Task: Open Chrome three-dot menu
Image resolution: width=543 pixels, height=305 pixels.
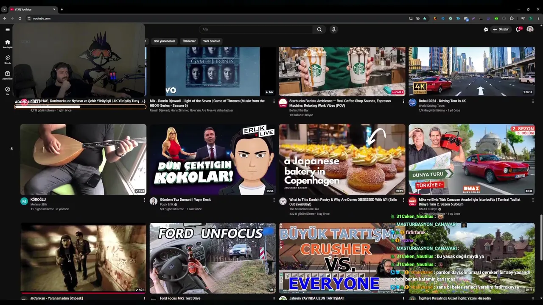Action: (x=538, y=18)
